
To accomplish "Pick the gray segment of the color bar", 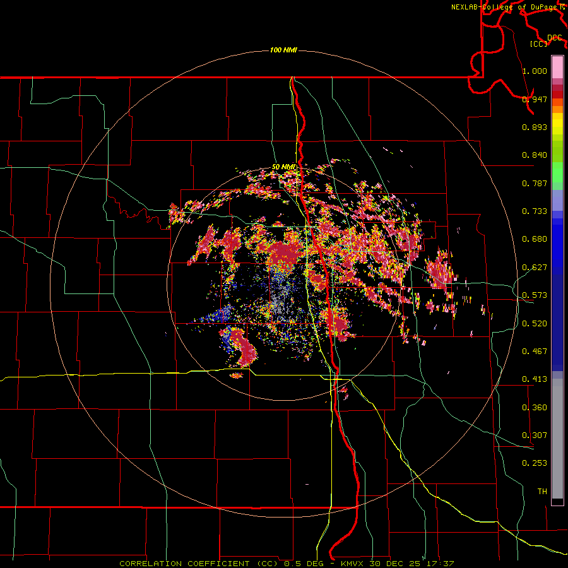I will [557, 439].
